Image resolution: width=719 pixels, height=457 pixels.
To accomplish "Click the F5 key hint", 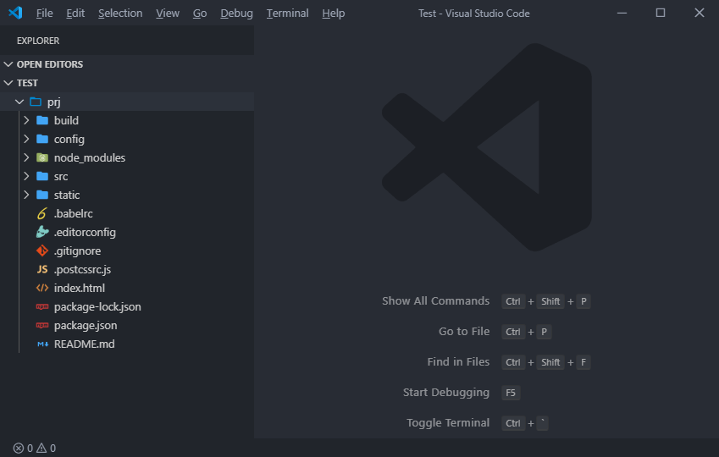I will pyautogui.click(x=511, y=393).
